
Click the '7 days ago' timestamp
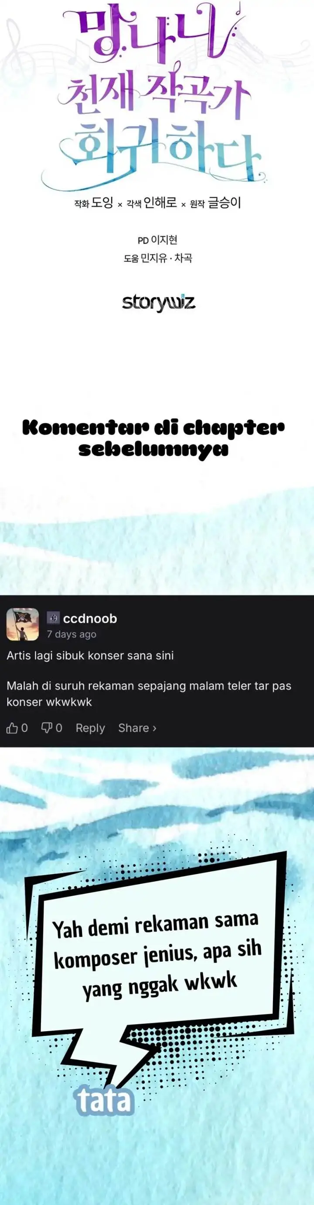pos(72,634)
